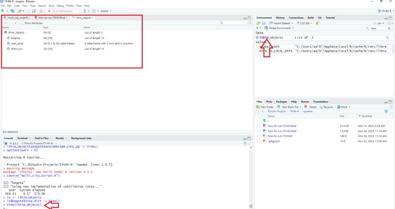Check the box for how-to-run-ITHIM.html
Screen dimensions: 395x209
tap(259, 131)
